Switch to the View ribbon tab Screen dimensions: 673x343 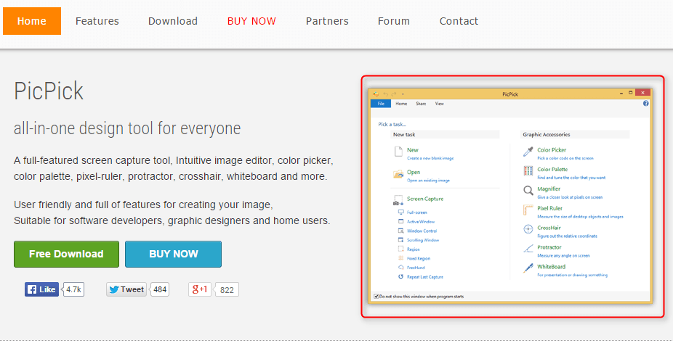click(x=439, y=104)
